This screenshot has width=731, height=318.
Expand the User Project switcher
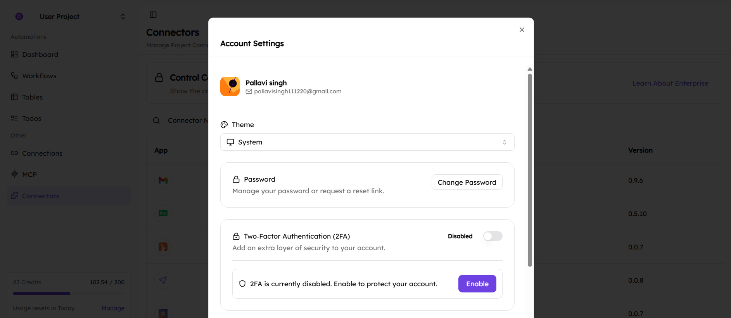pos(123,17)
